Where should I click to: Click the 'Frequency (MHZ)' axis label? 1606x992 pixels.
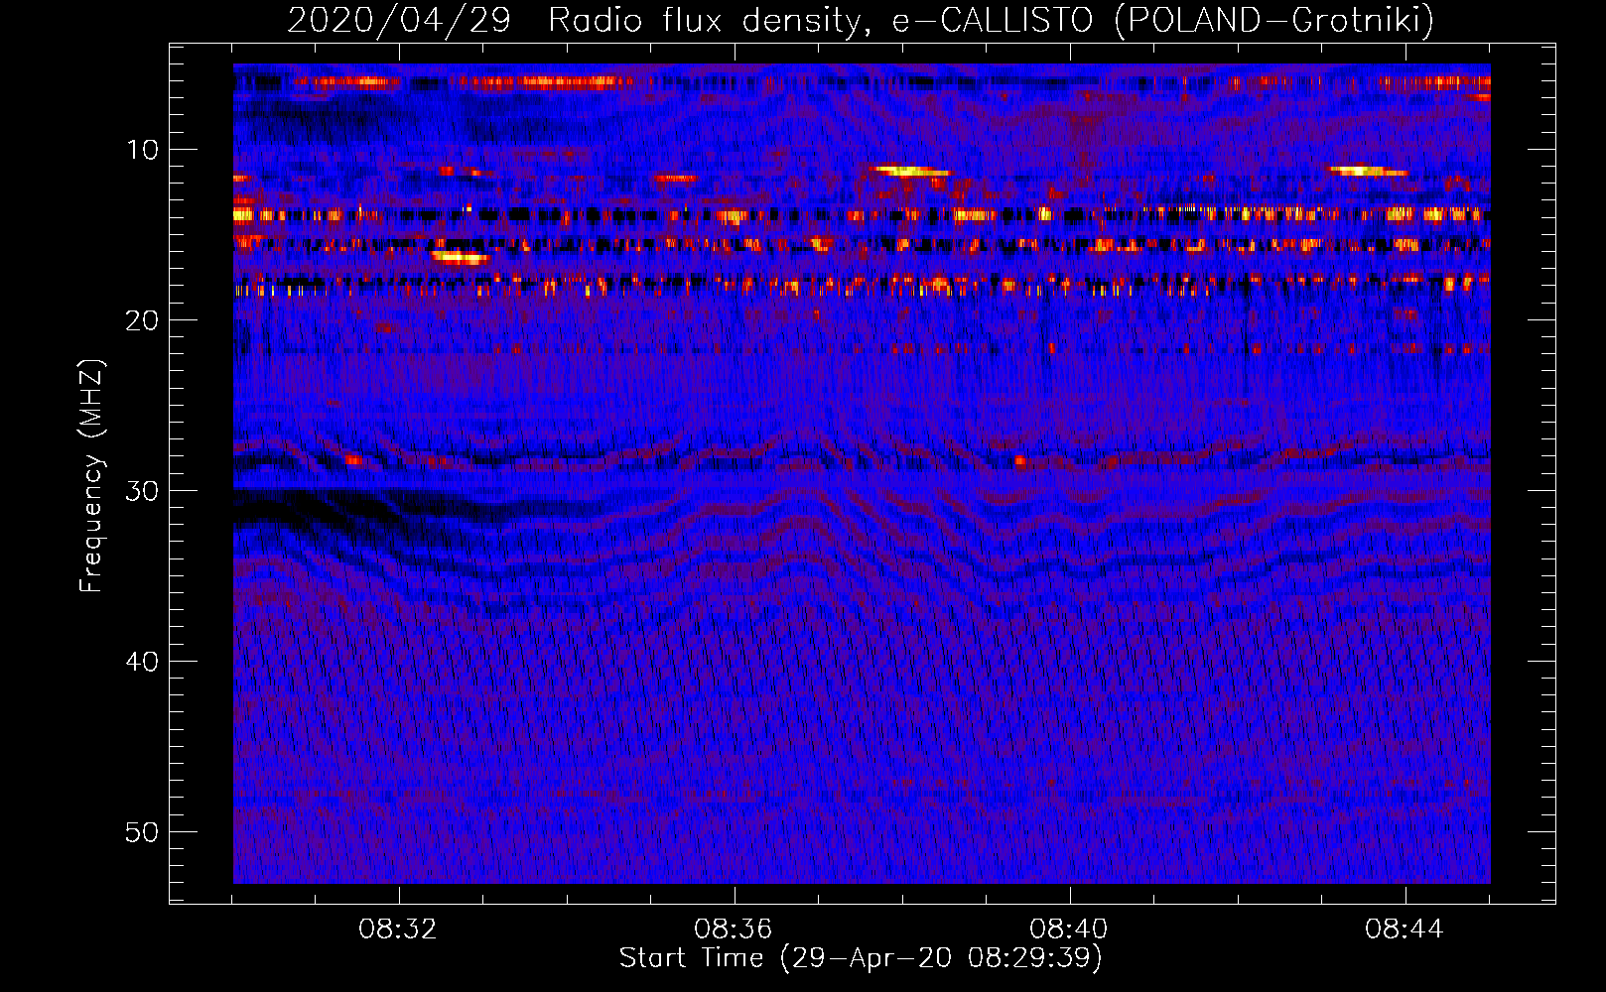91,476
